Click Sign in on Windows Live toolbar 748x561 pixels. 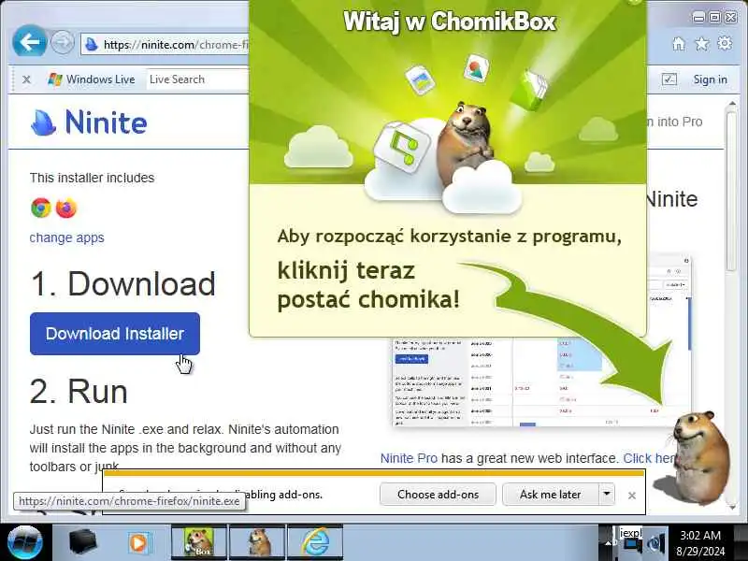710,79
